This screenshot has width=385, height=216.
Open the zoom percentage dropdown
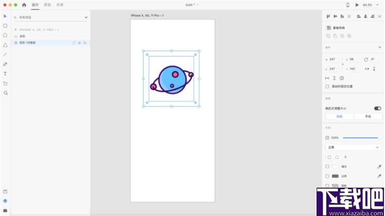[x=377, y=5]
